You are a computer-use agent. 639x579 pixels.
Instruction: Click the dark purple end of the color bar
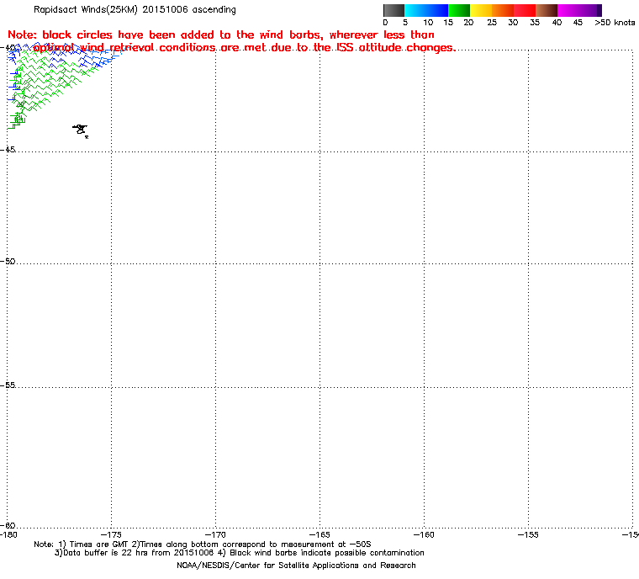coord(599,10)
